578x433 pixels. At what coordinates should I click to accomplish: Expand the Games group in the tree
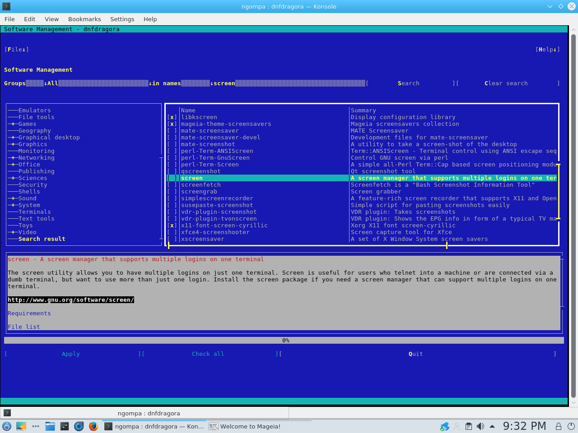coord(13,124)
